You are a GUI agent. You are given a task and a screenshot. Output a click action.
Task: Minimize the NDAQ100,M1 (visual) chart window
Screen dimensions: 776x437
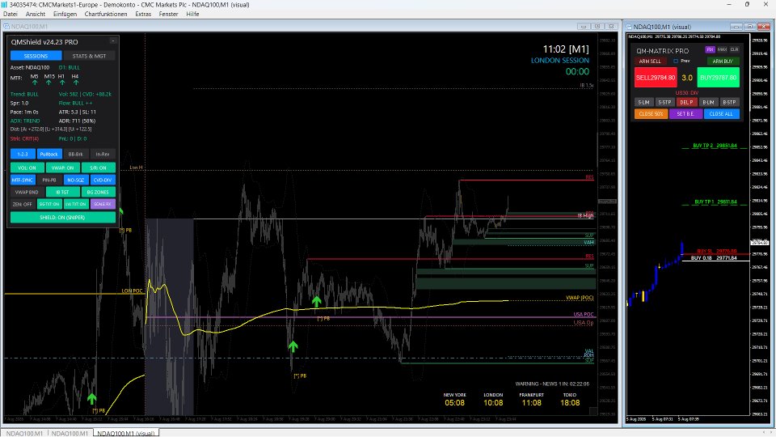[736, 27]
